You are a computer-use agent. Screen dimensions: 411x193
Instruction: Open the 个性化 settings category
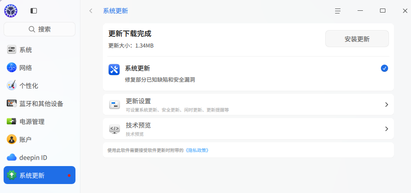click(40, 85)
